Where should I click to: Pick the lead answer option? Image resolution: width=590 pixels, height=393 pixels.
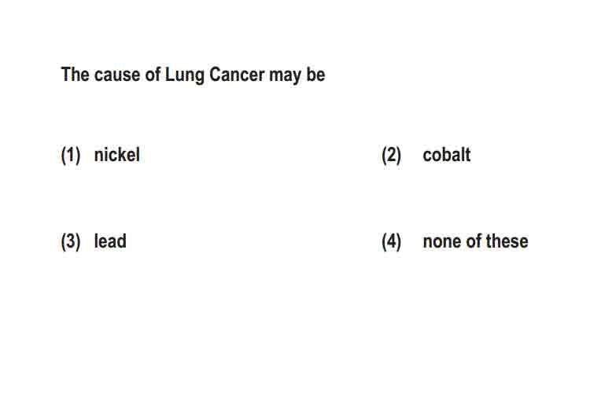point(94,241)
